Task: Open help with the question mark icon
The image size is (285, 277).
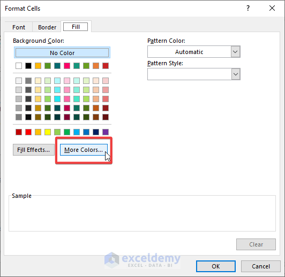Action: pyautogui.click(x=248, y=8)
